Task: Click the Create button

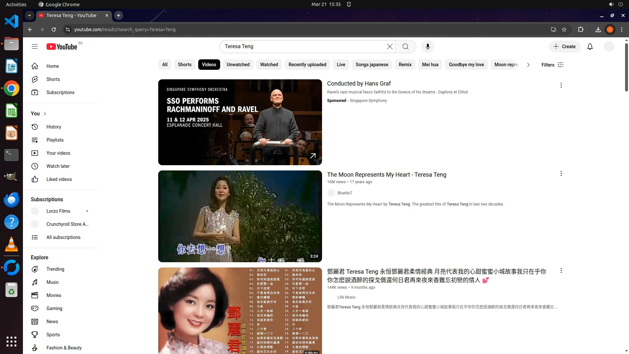Action: [x=564, y=47]
